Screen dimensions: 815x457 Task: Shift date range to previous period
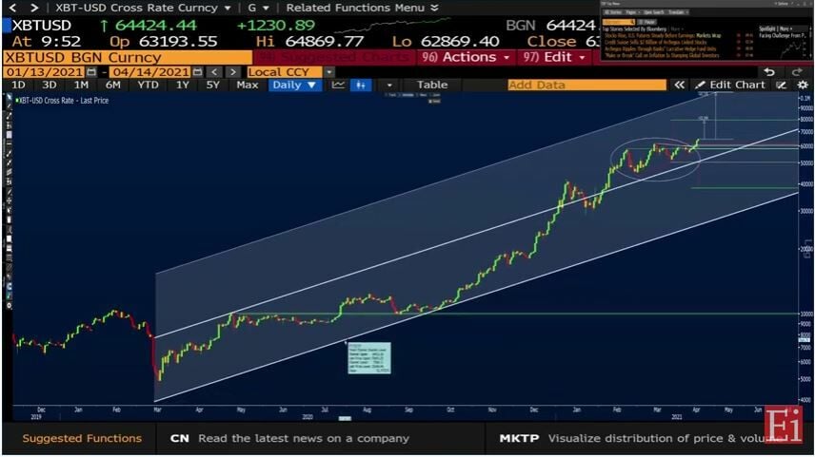click(x=214, y=72)
